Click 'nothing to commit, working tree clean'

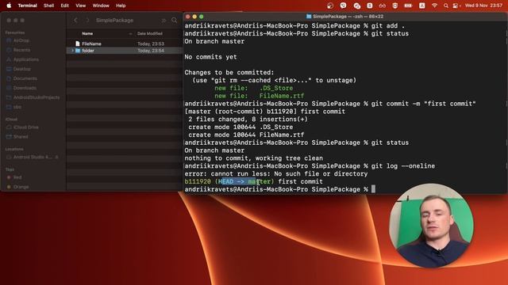253,158
